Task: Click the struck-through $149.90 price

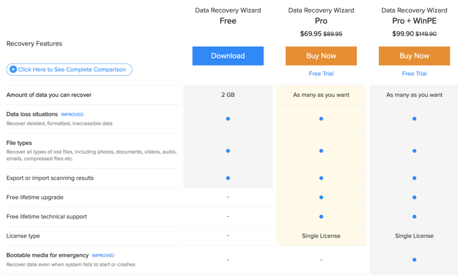Action: (x=426, y=34)
